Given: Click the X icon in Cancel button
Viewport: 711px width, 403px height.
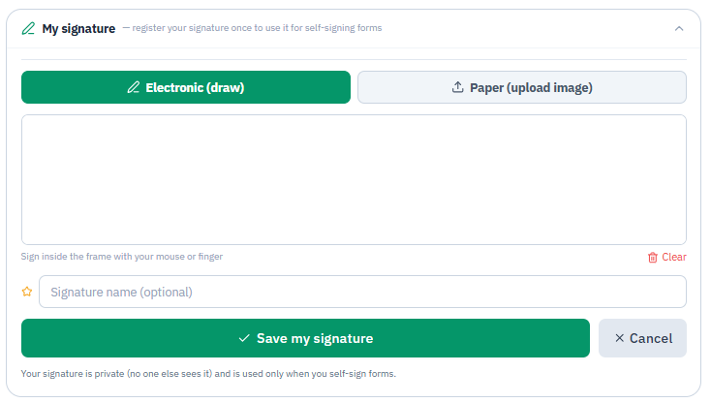Looking at the screenshot, I should coord(619,338).
